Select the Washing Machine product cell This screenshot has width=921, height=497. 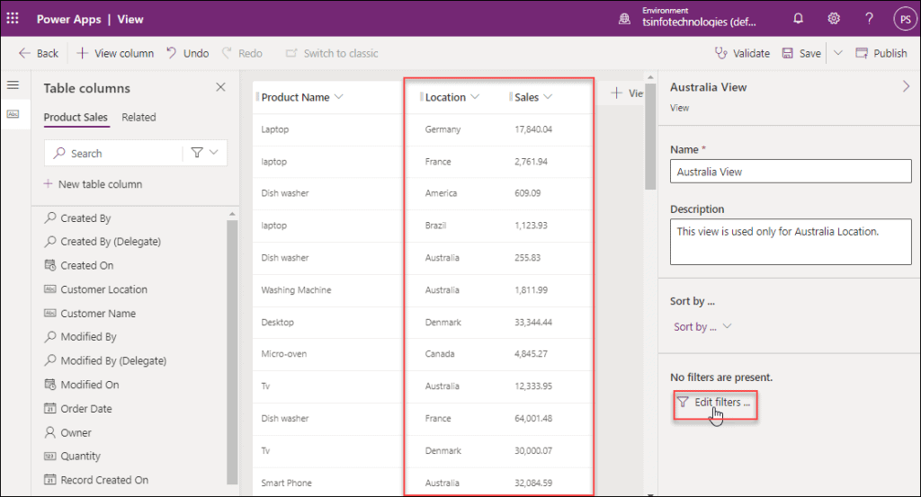(296, 290)
